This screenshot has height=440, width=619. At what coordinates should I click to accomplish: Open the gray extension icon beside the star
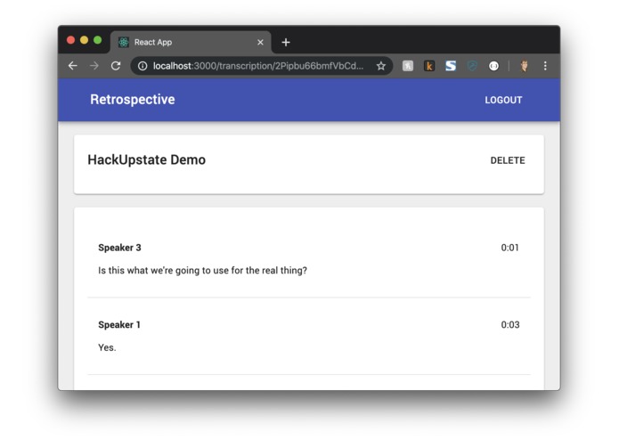click(408, 66)
